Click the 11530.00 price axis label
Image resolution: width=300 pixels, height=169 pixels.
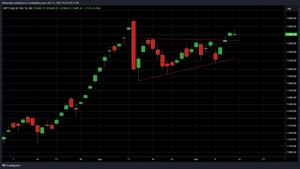click(291, 111)
